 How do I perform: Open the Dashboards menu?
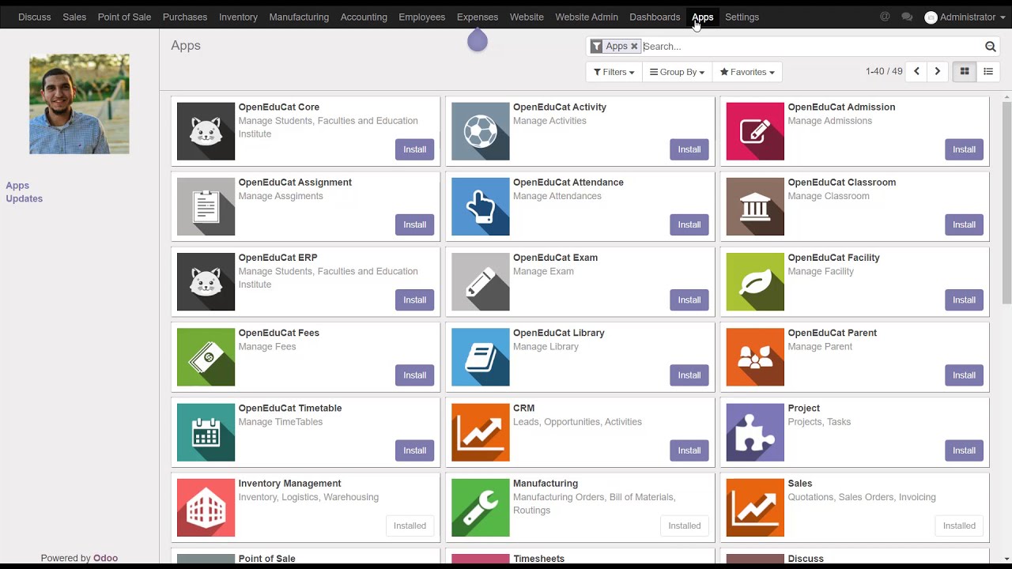coord(655,17)
